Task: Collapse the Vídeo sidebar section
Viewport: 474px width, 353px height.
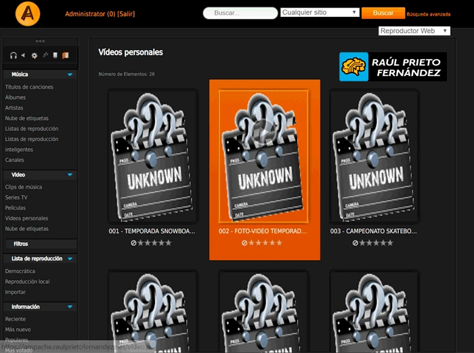Action: [70, 175]
